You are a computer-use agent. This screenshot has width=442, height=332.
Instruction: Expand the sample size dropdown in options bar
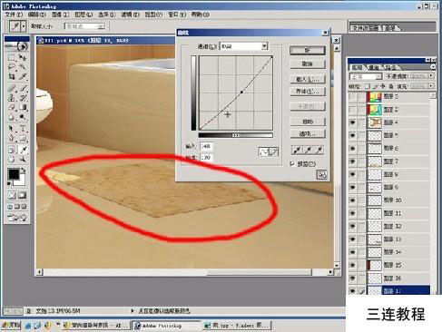point(84,26)
